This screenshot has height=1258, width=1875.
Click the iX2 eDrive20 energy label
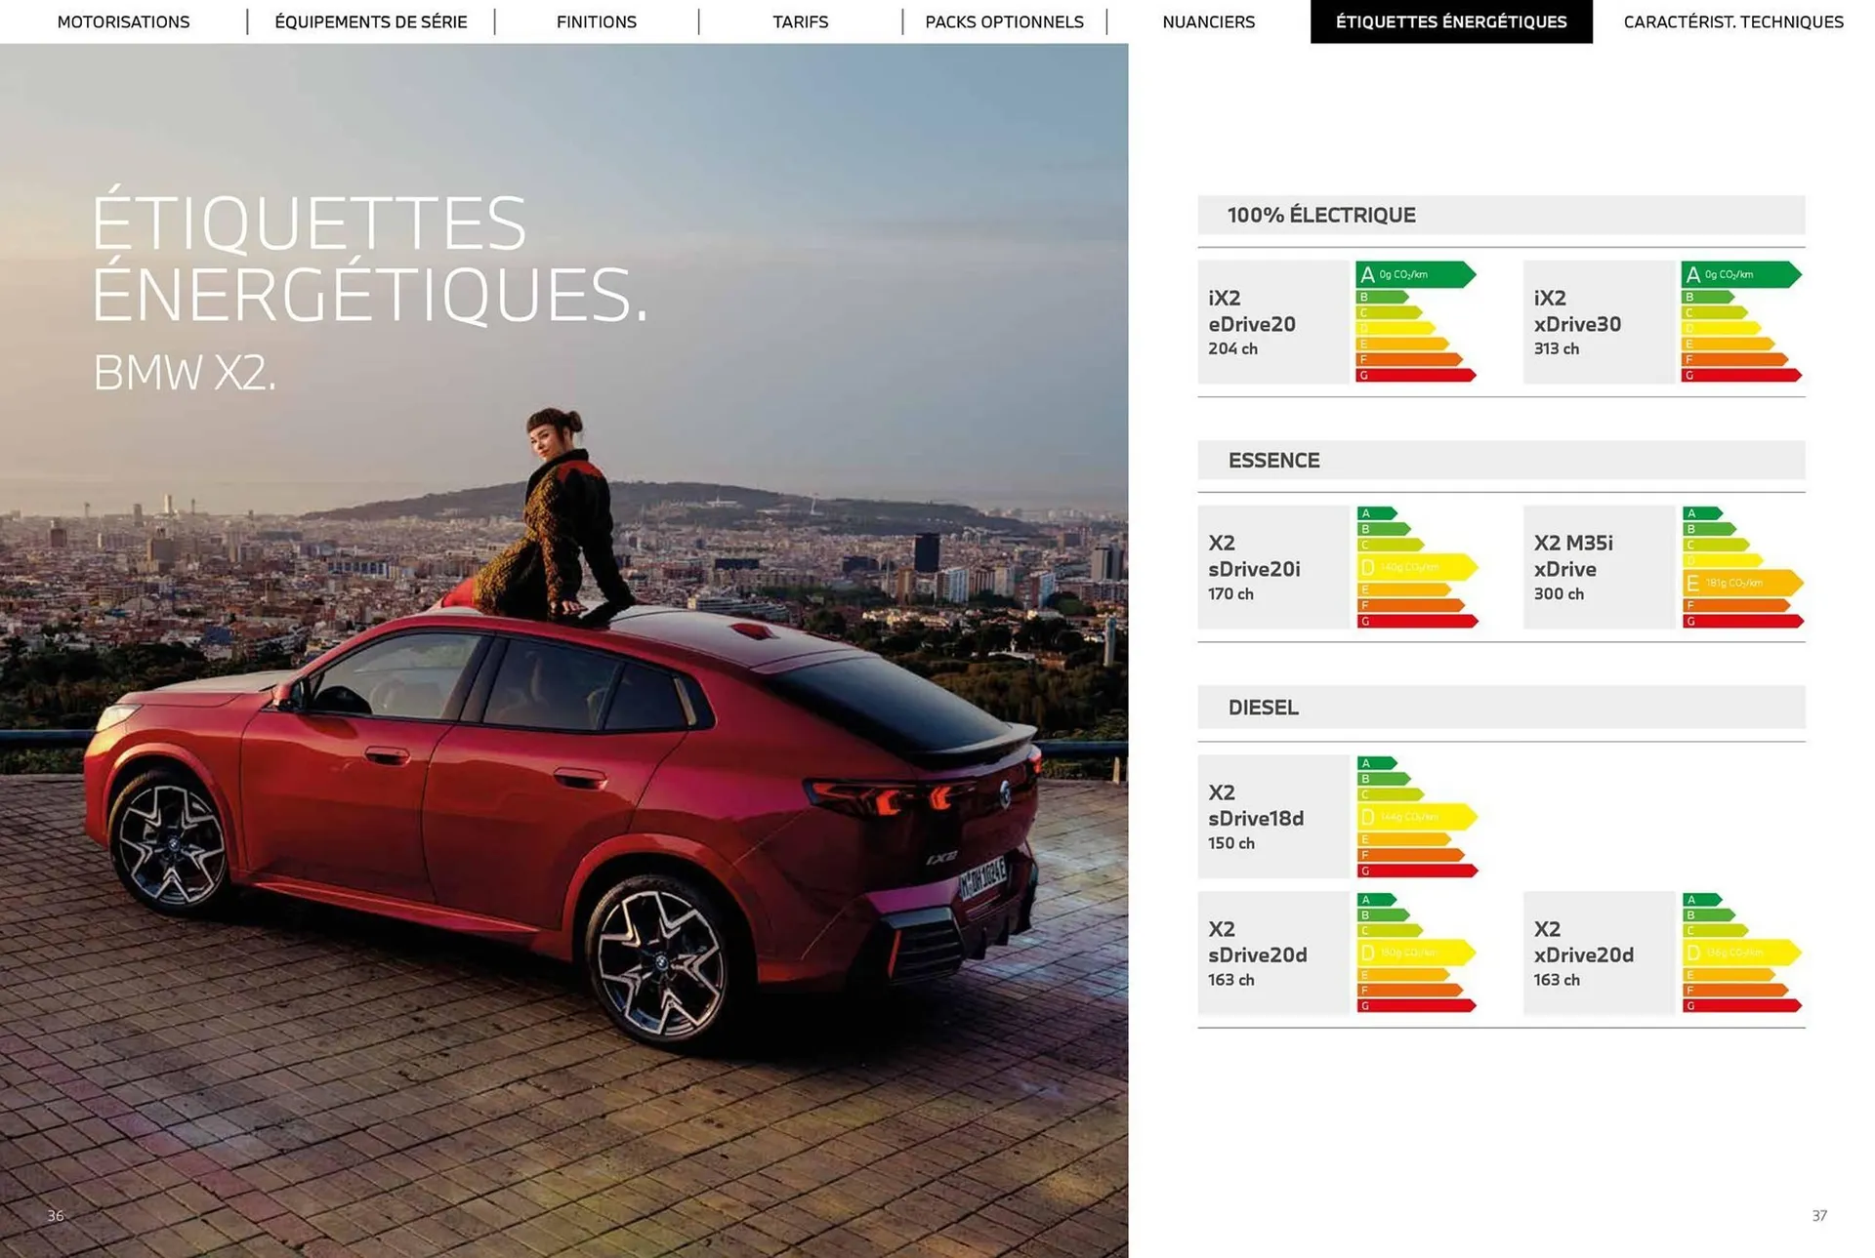1415,321
